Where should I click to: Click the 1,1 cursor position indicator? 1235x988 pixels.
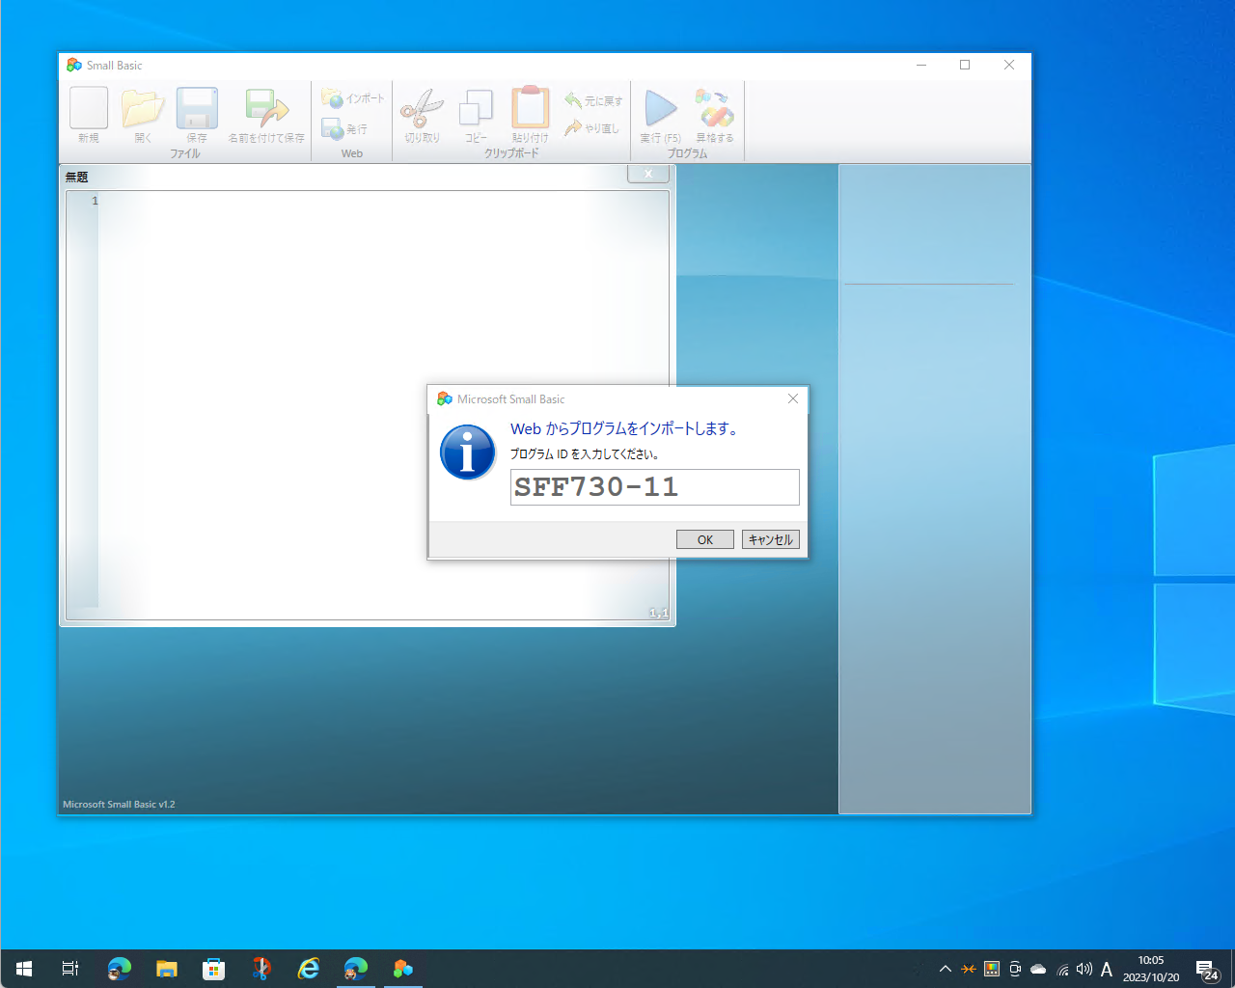[659, 613]
